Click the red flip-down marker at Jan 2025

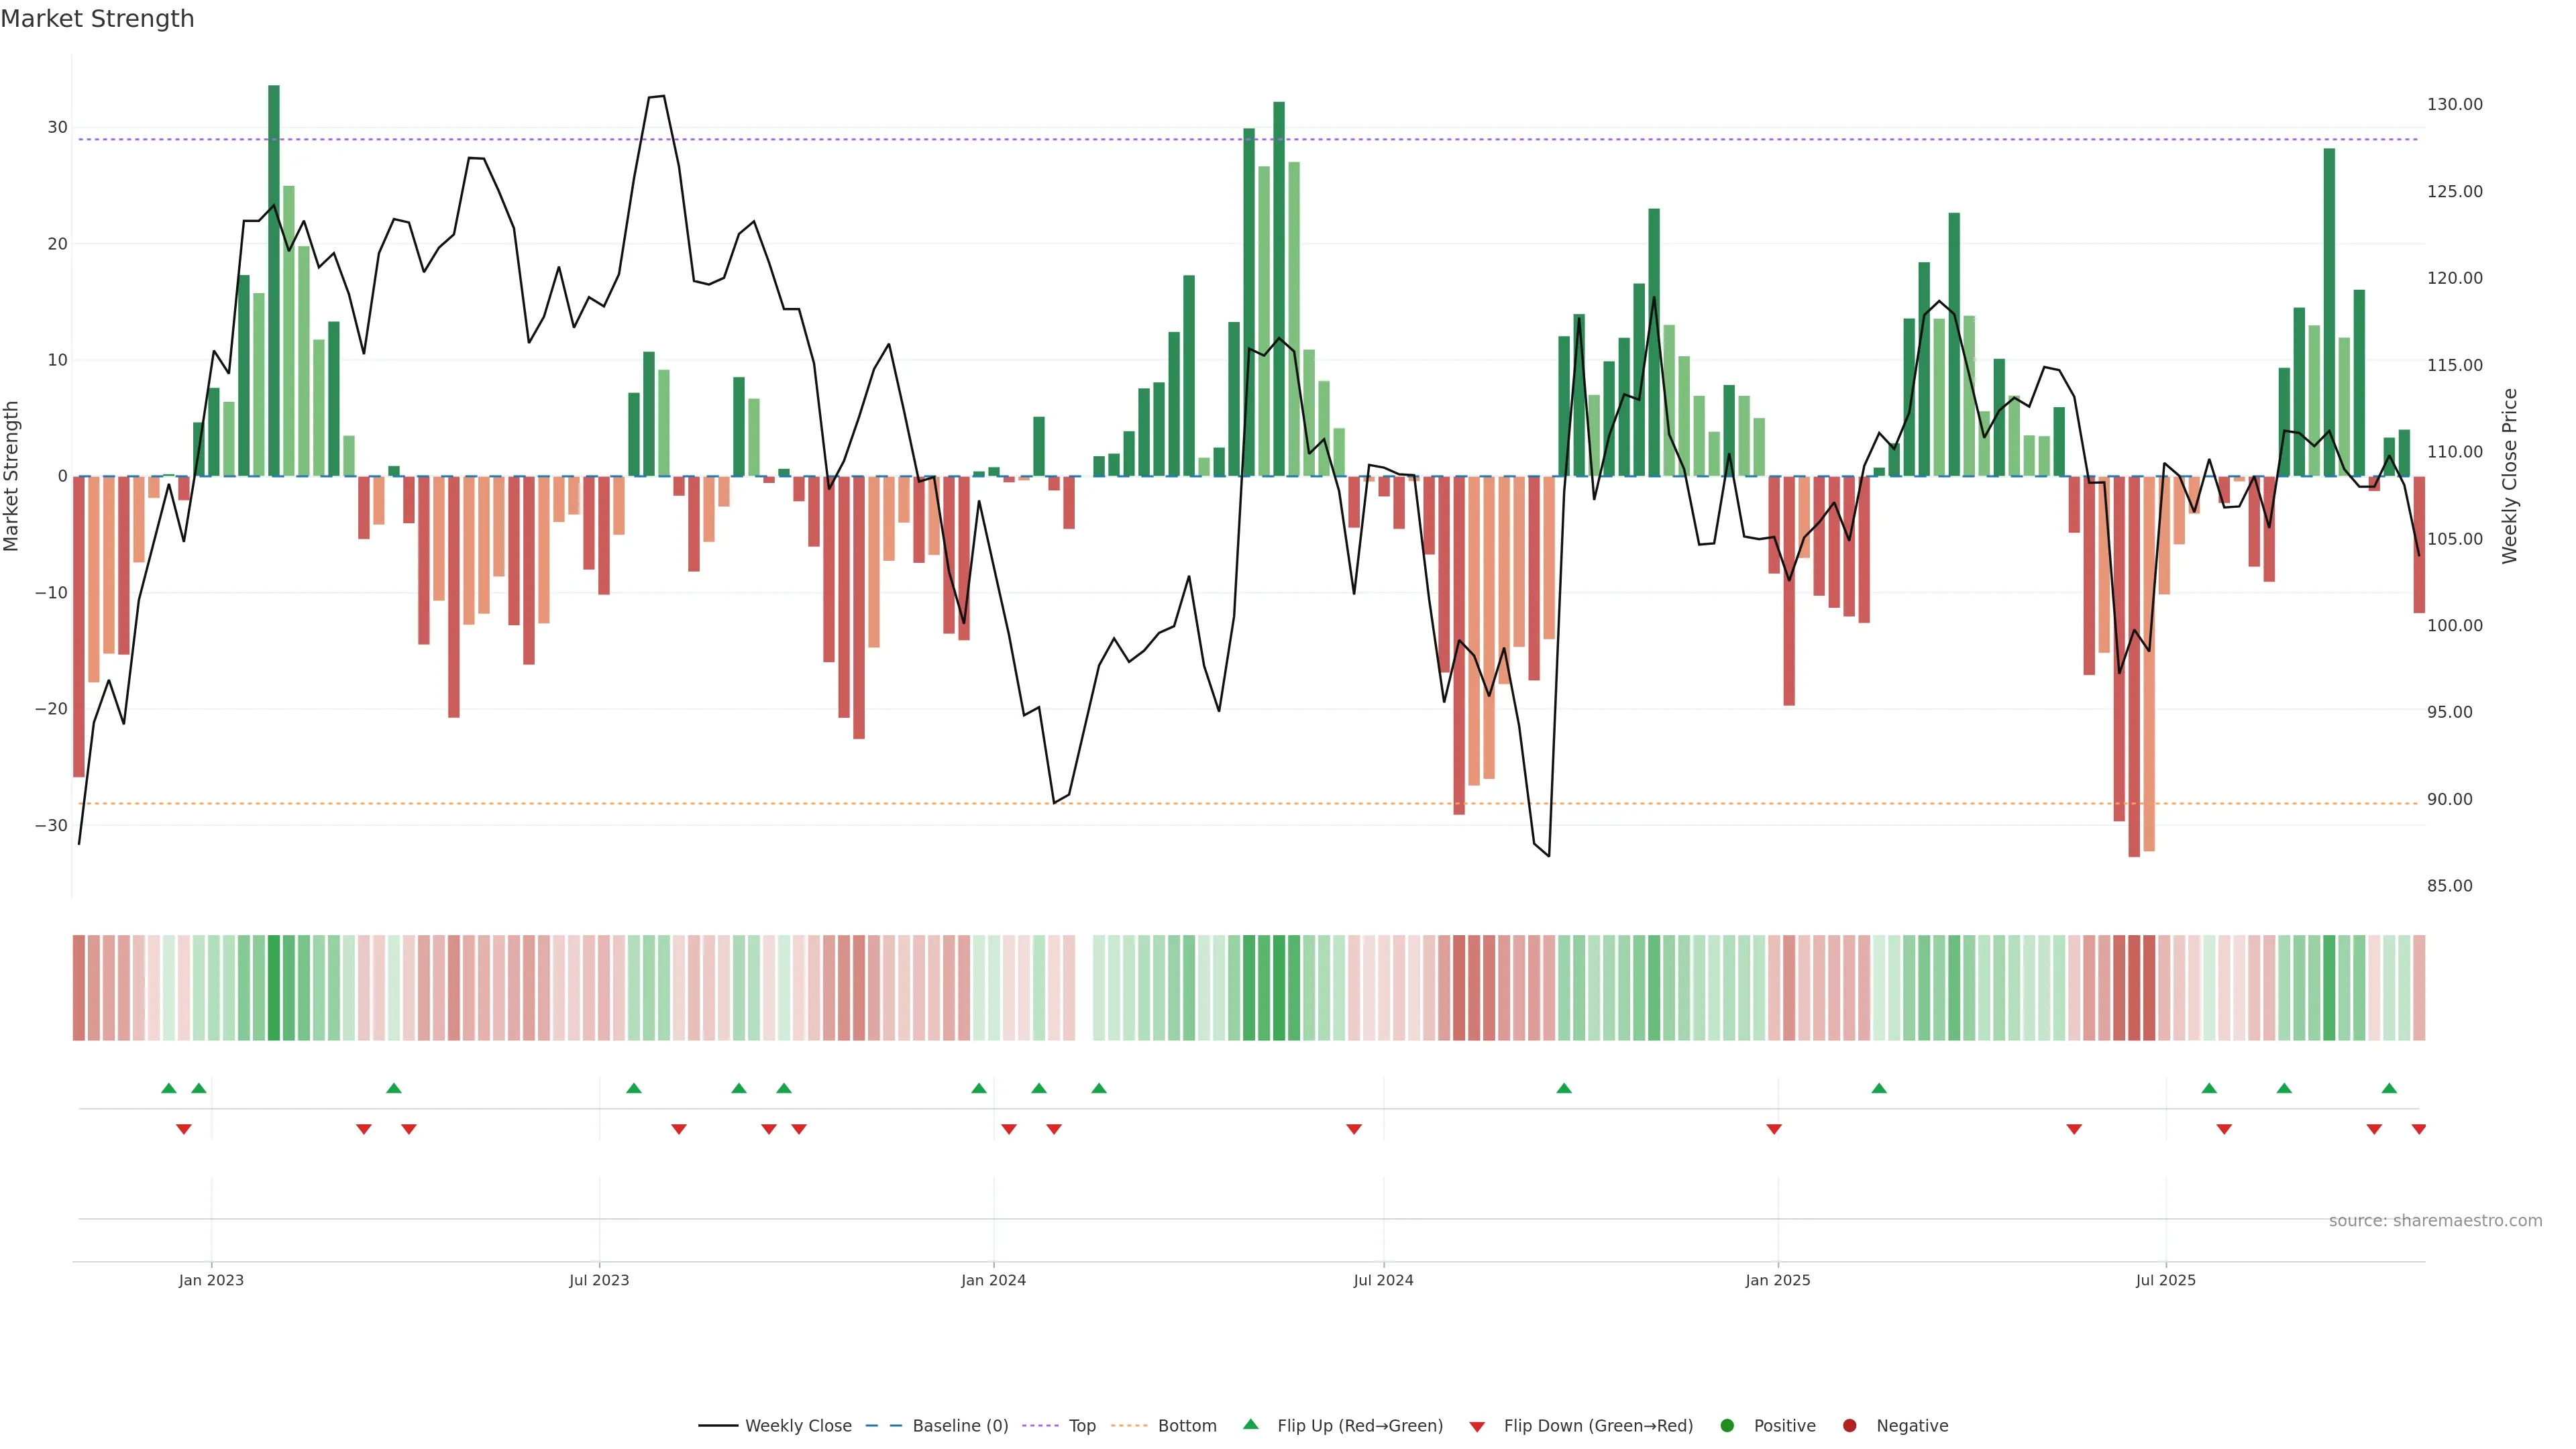(x=1774, y=1129)
